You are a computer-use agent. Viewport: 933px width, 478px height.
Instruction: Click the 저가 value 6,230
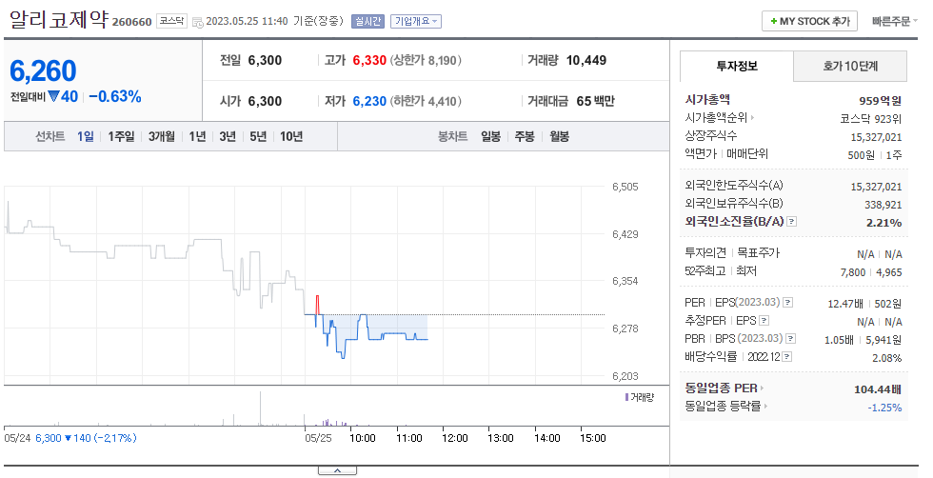[x=369, y=101]
